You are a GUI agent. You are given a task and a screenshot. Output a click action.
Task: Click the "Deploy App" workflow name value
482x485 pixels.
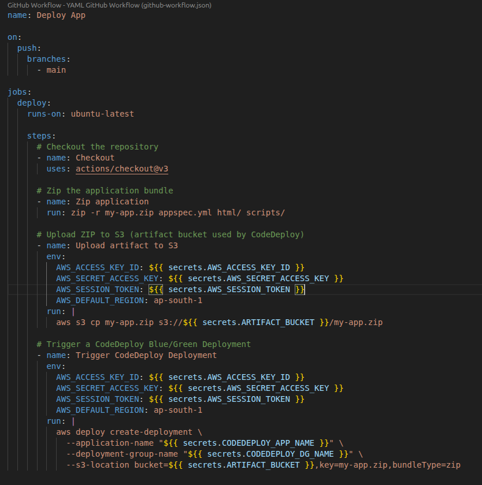61,15
